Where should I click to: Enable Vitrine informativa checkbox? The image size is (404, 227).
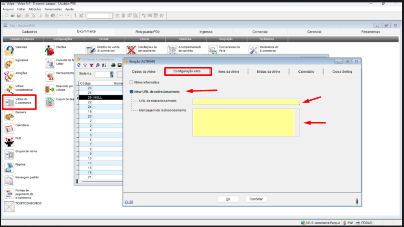pyautogui.click(x=131, y=82)
